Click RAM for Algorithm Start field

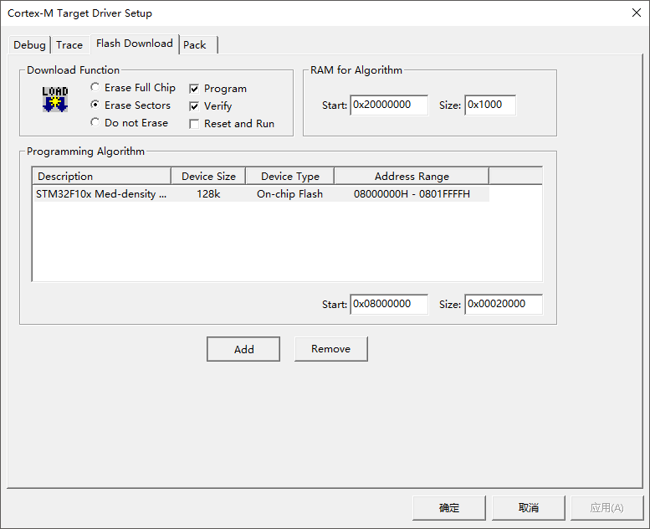tap(389, 105)
